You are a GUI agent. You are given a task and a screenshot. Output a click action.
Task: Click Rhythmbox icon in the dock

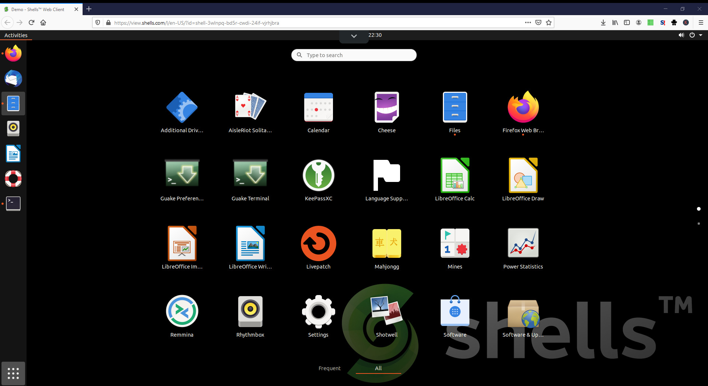pos(13,129)
